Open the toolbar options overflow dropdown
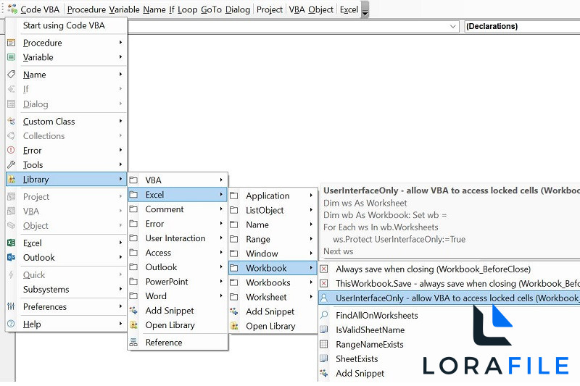Viewport: 580px width, 386px height. click(x=365, y=9)
